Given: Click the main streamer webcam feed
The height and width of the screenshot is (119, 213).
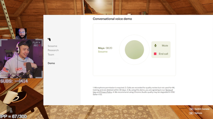Looking at the screenshot, I should point(21,59).
